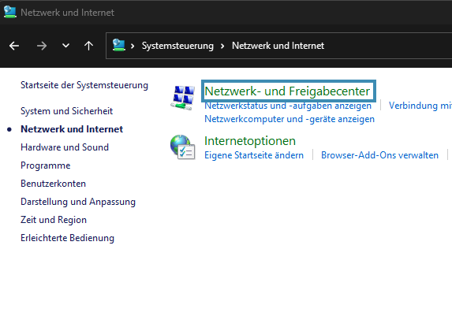The height and width of the screenshot is (316, 452).
Task: Open the Programme category
Action: click(x=46, y=165)
